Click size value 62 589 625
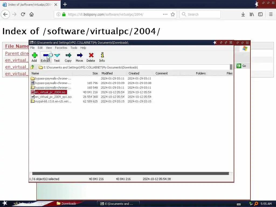This screenshot has width=276, height=207. pos(90,101)
